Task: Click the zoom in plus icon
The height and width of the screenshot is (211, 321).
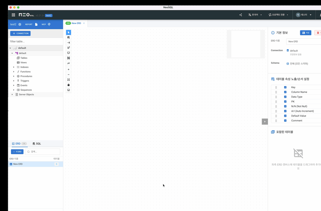Action: (x=69, y=69)
